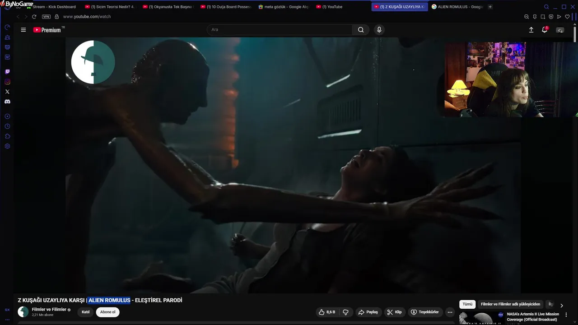
Task: Open Twitch from the browser sidebar
Action: point(7,72)
